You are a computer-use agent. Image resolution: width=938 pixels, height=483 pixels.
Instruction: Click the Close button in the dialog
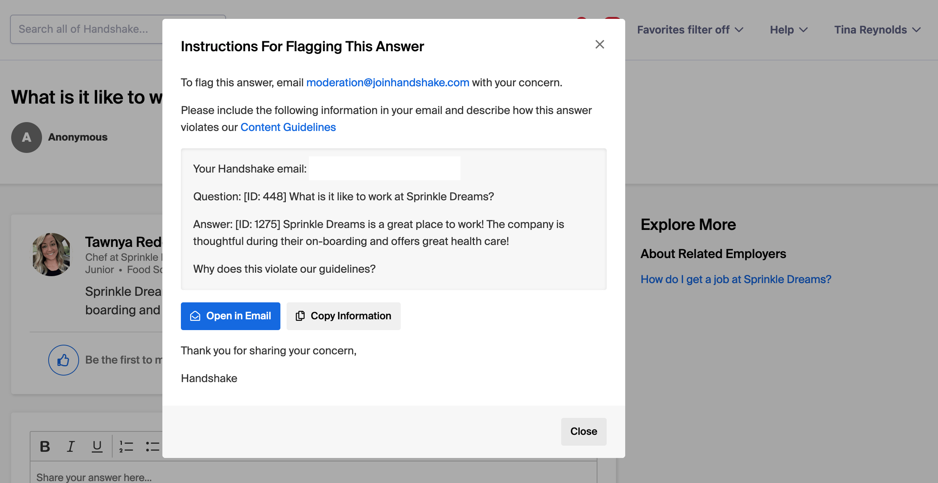[x=583, y=431]
